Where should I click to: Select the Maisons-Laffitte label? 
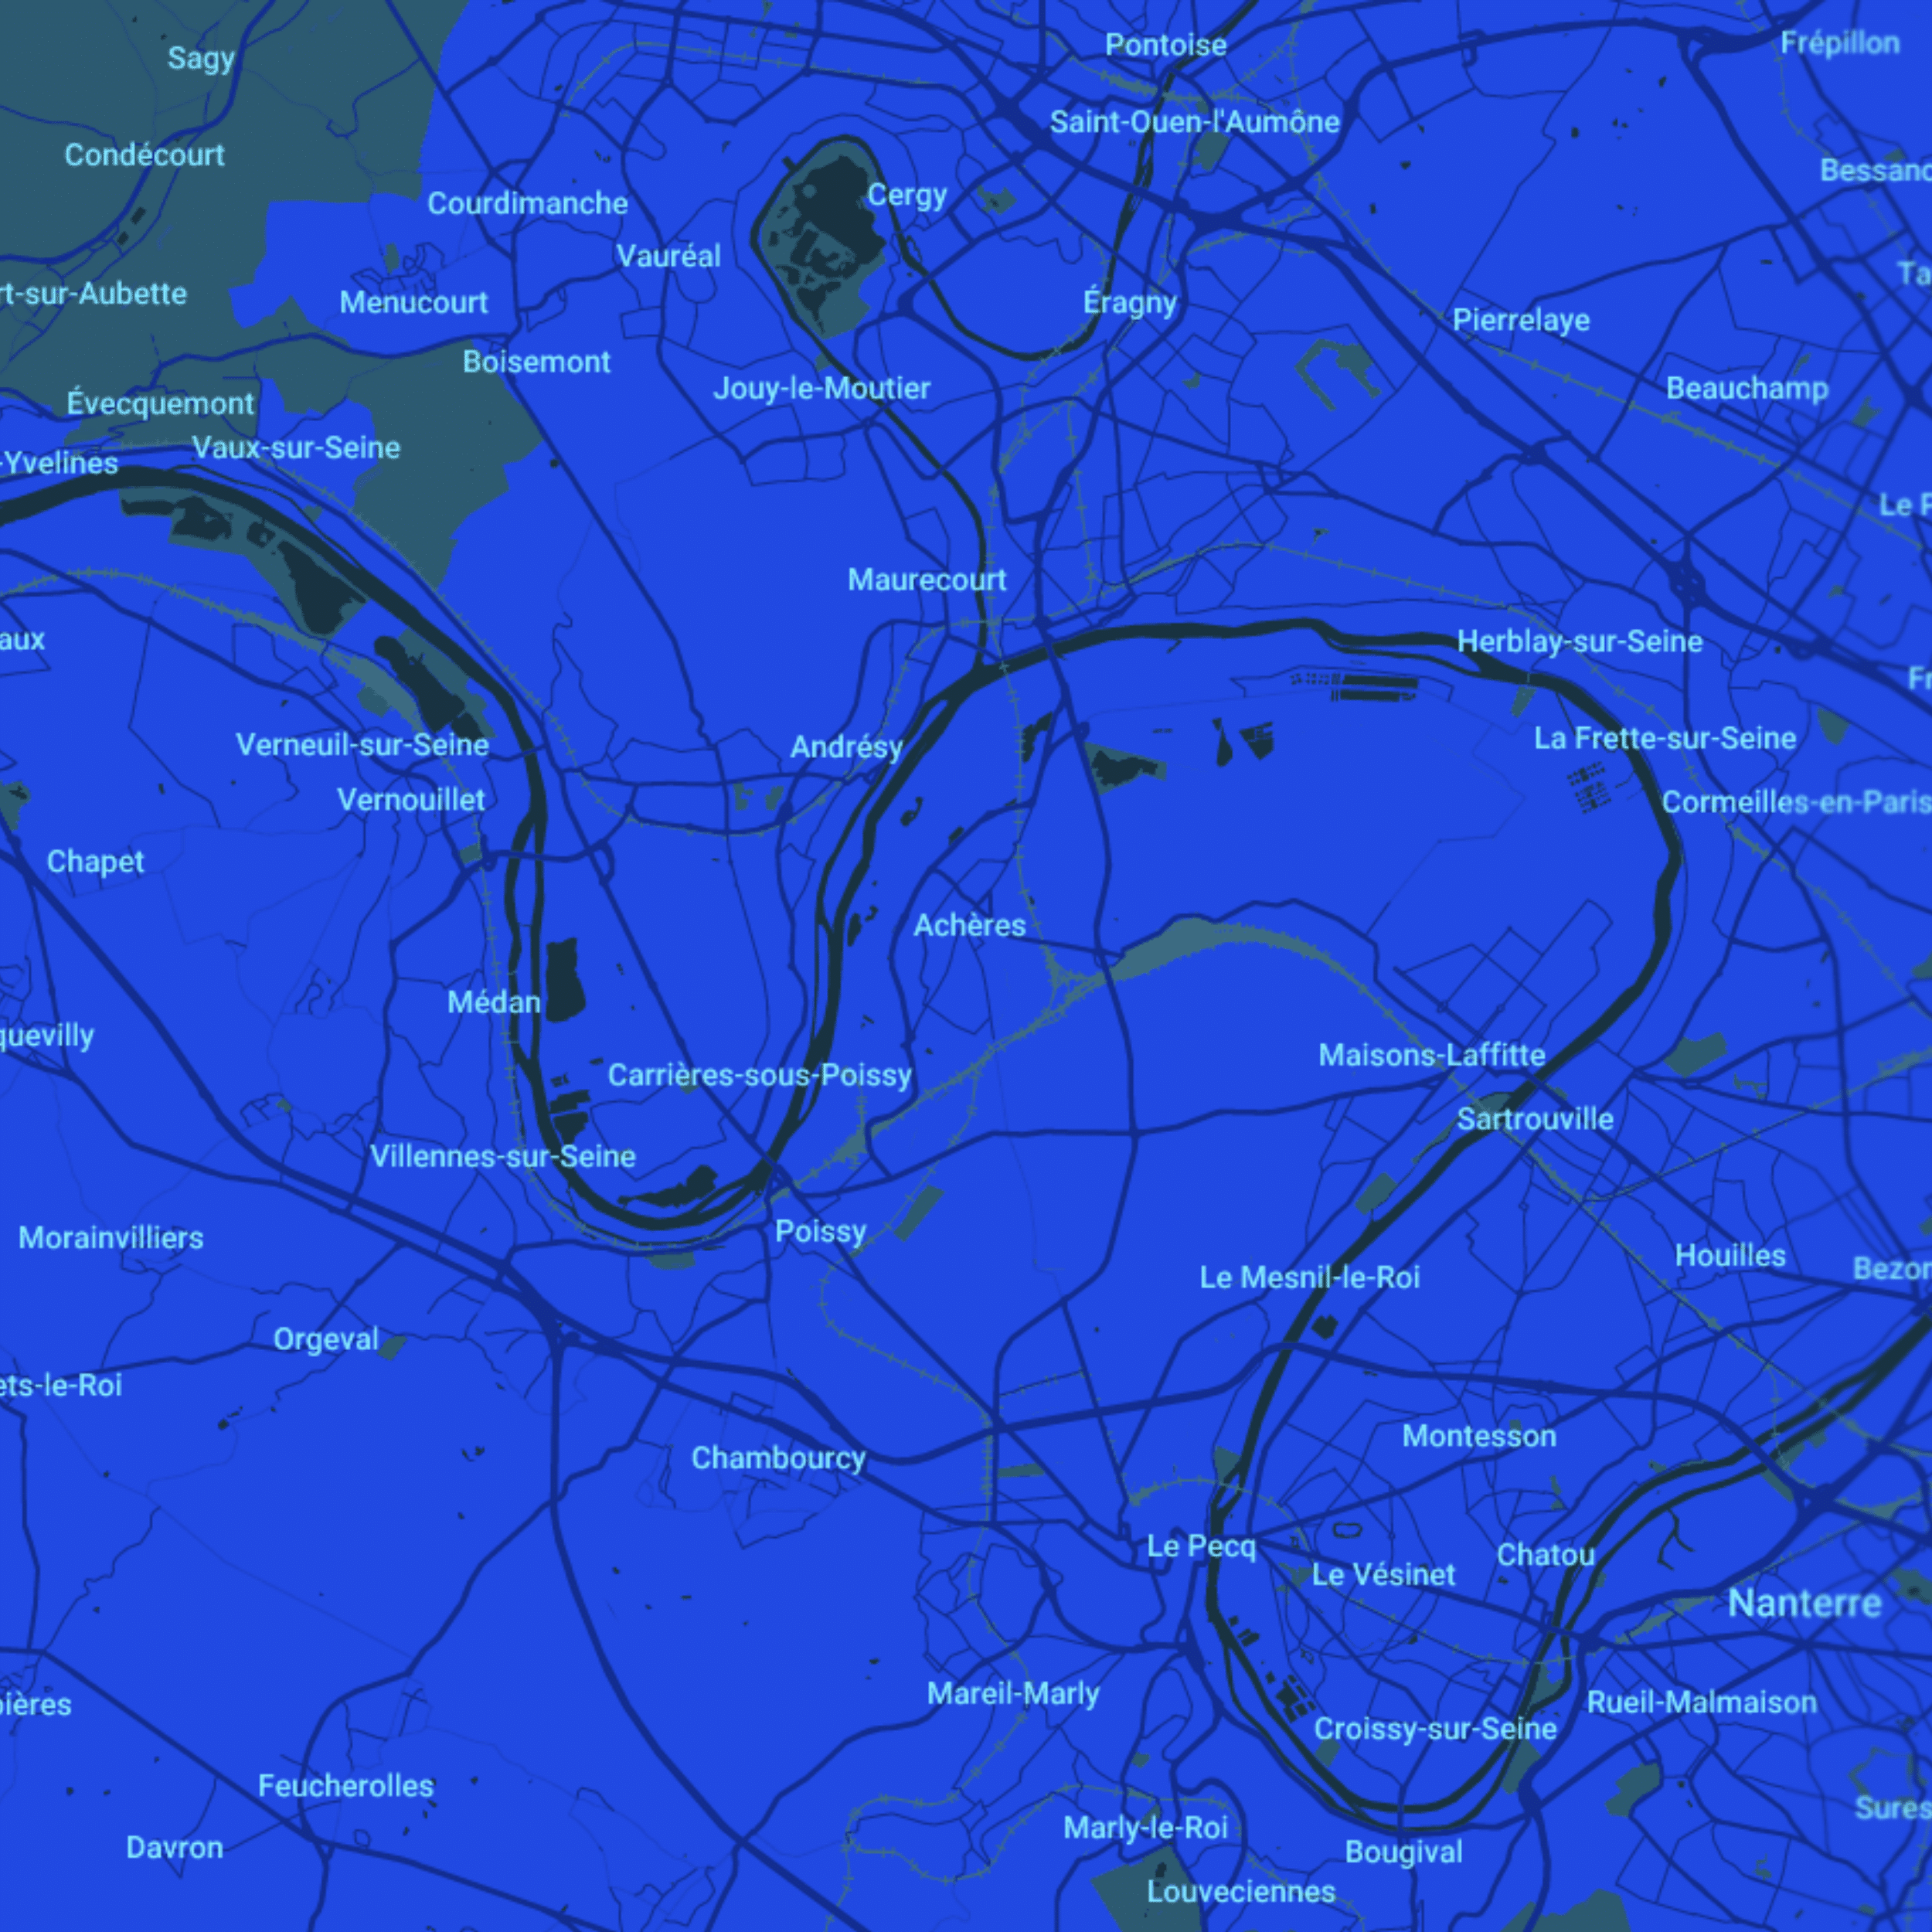point(1431,1055)
